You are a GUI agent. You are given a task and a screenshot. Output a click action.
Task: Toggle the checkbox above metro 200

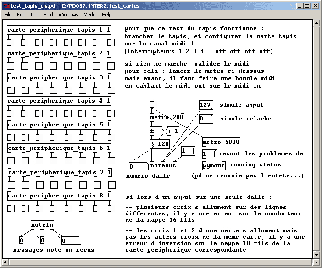tap(154, 104)
